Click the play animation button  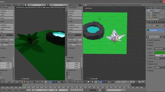[x=78, y=90]
